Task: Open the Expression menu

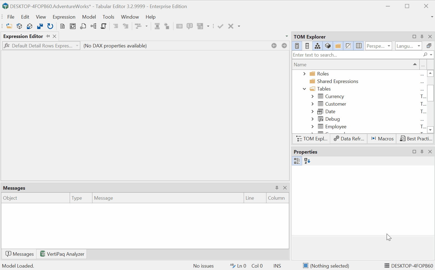Action: pos(64,17)
